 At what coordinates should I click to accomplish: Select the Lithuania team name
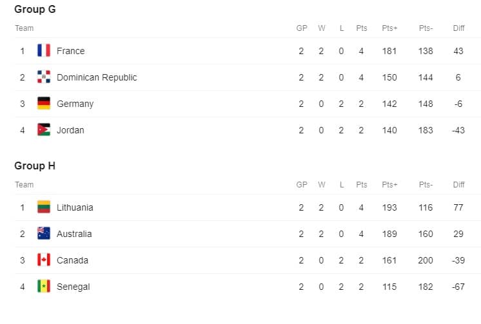click(75, 207)
